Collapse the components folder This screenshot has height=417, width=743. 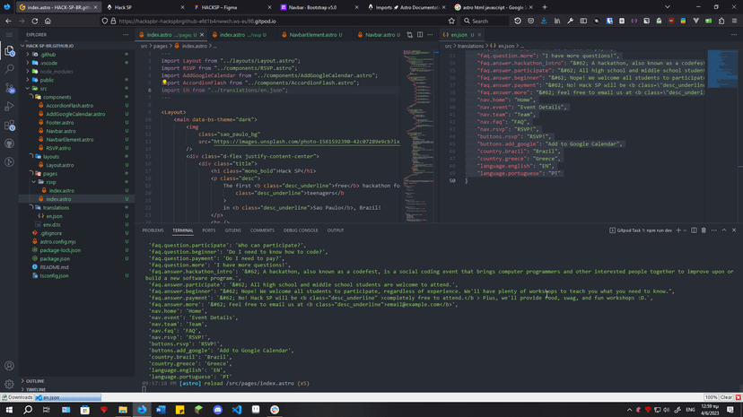click(x=57, y=97)
